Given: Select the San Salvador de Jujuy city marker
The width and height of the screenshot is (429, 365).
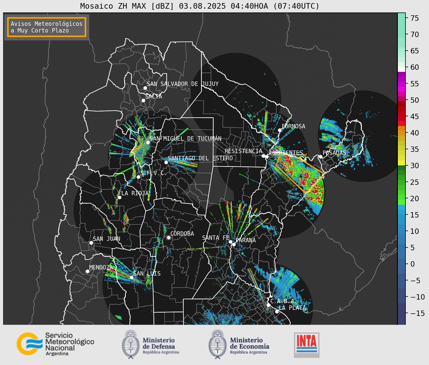Looking at the screenshot, I should click(x=145, y=88).
